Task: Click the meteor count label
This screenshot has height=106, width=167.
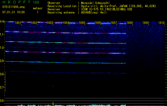Action: 37,8
